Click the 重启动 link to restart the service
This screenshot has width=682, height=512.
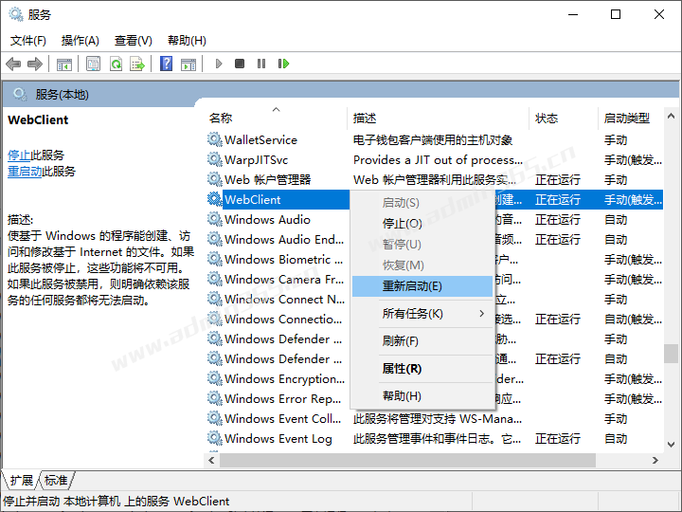pos(25,171)
